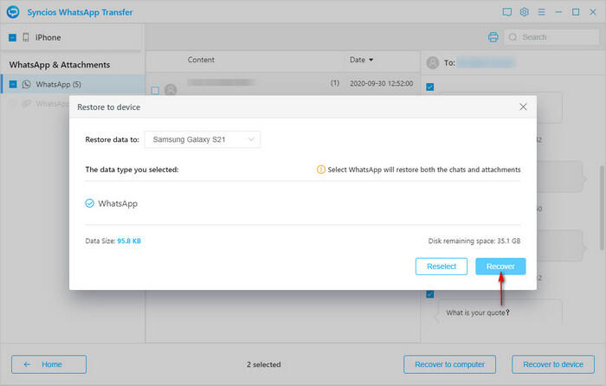Close the Restore to device dialog

tap(523, 106)
